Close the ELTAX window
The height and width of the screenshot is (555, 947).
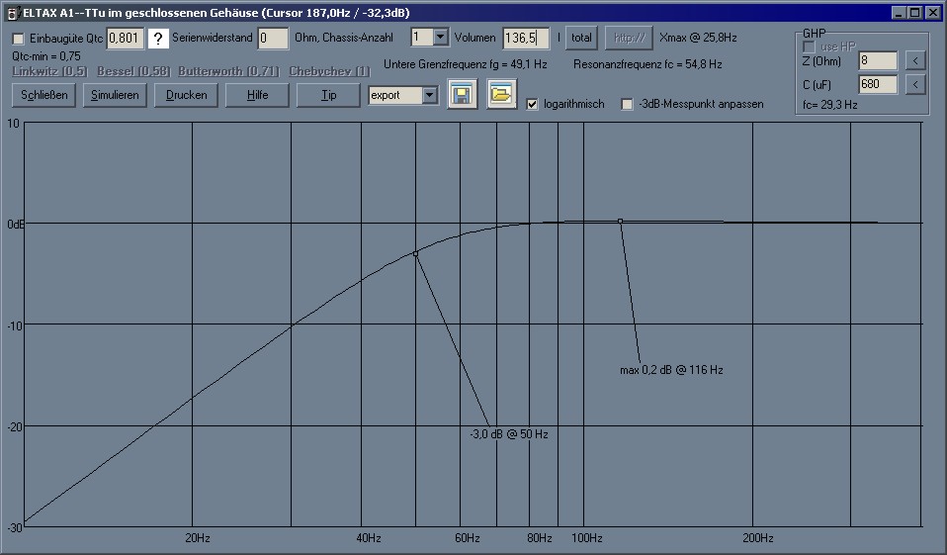(932, 13)
